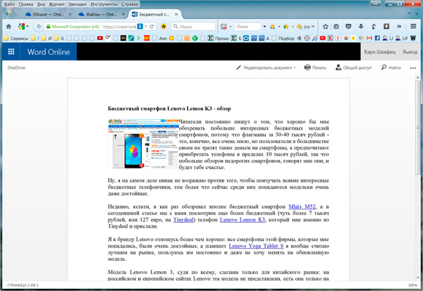Expand Редактировать документ dropdown

(269, 68)
